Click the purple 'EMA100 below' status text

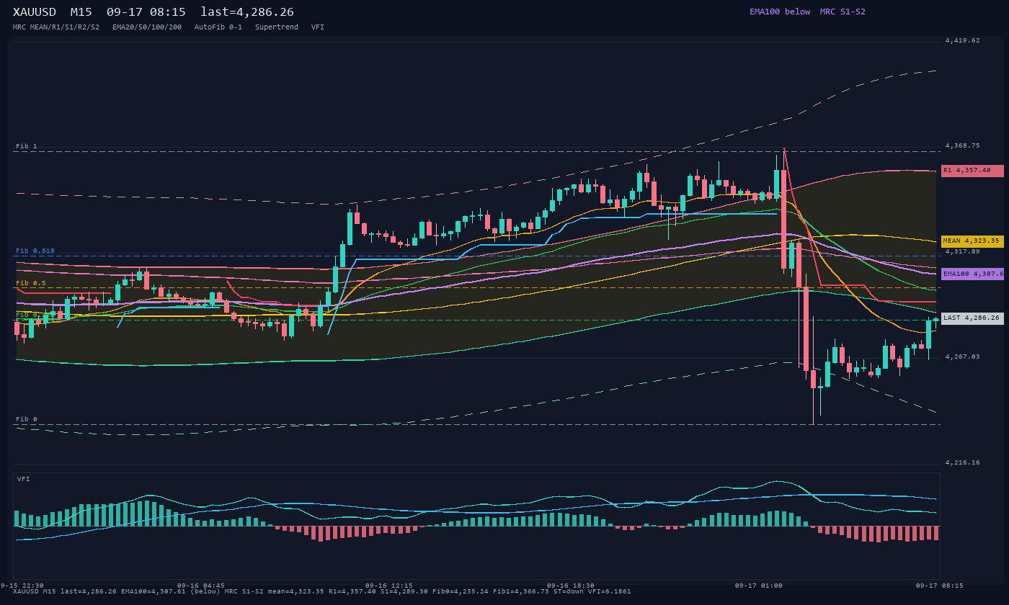(x=780, y=12)
